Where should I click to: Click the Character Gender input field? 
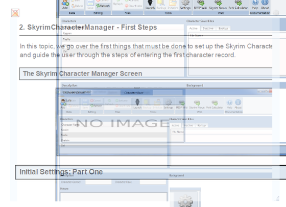click(99, 182)
